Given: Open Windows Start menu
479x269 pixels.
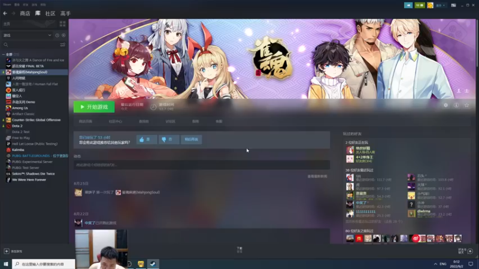Looking at the screenshot, I should (5, 264).
